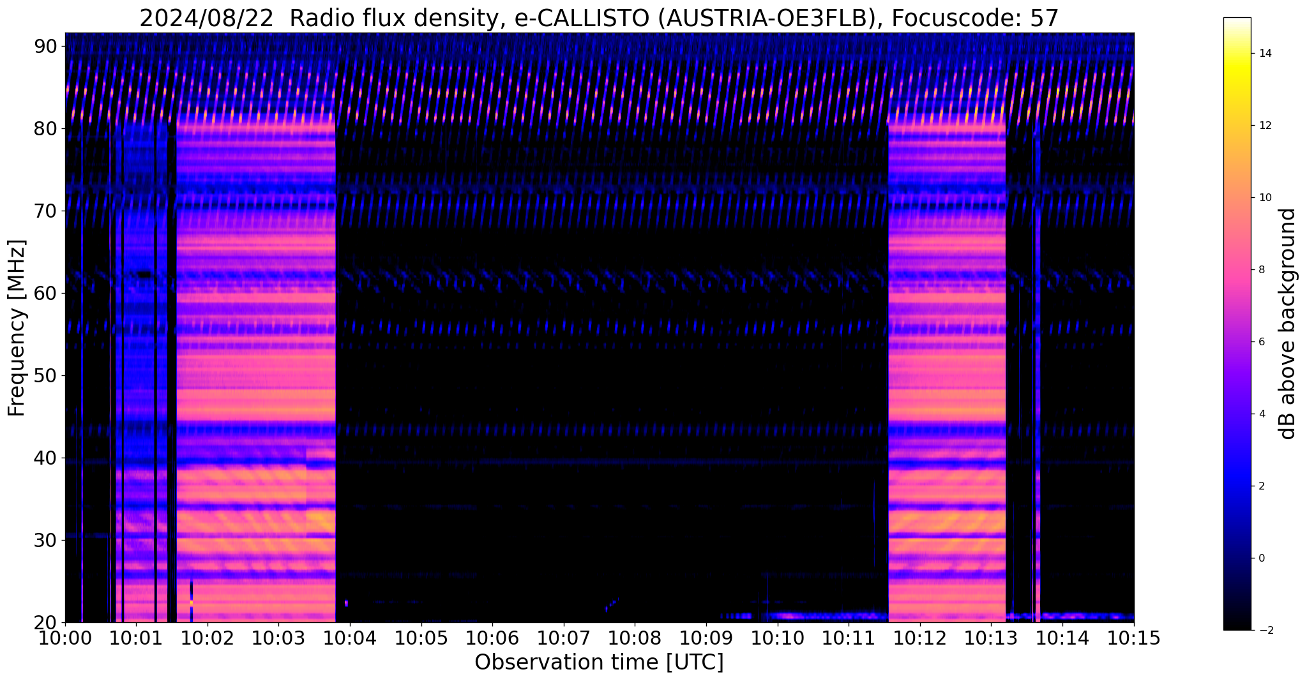Viewport: 1307px width, 681px height.
Task: Click the 'dB above background' colorbar label
Action: pos(1287,324)
